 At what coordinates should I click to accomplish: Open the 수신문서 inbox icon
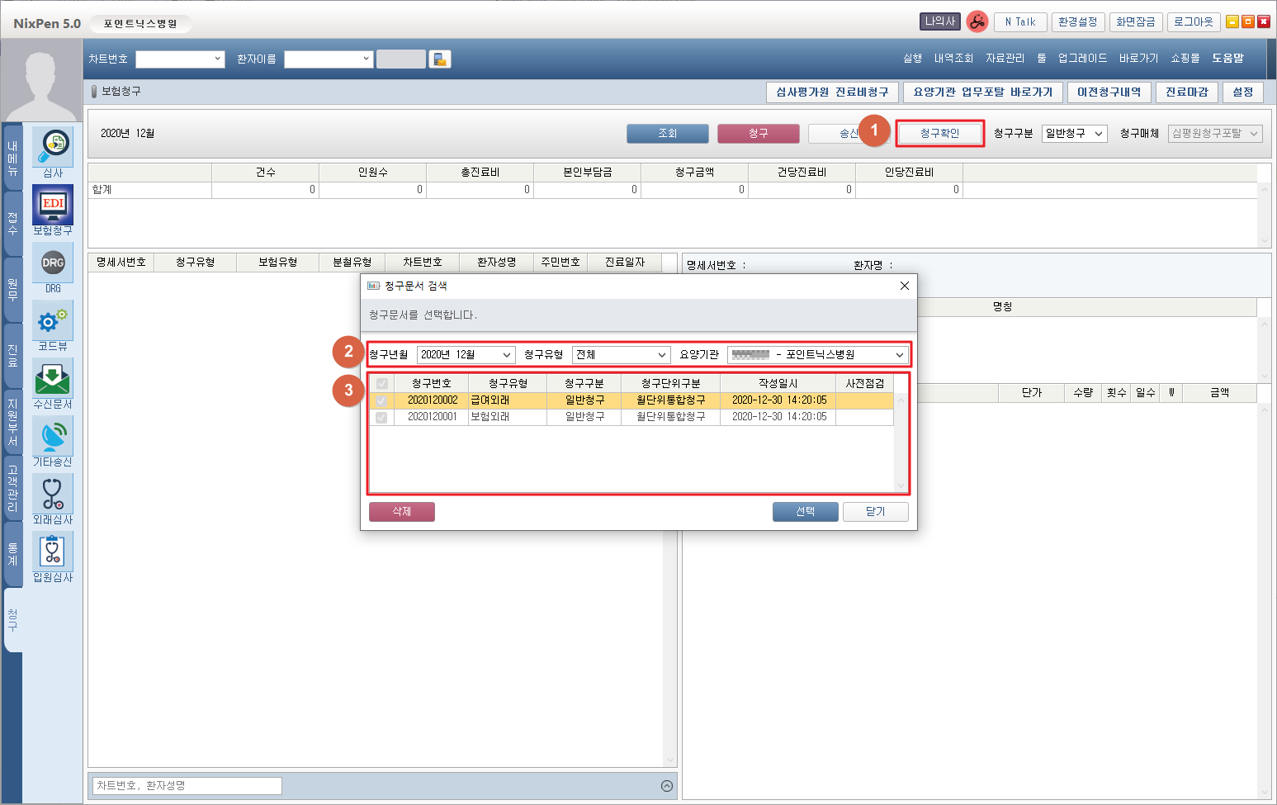point(53,378)
